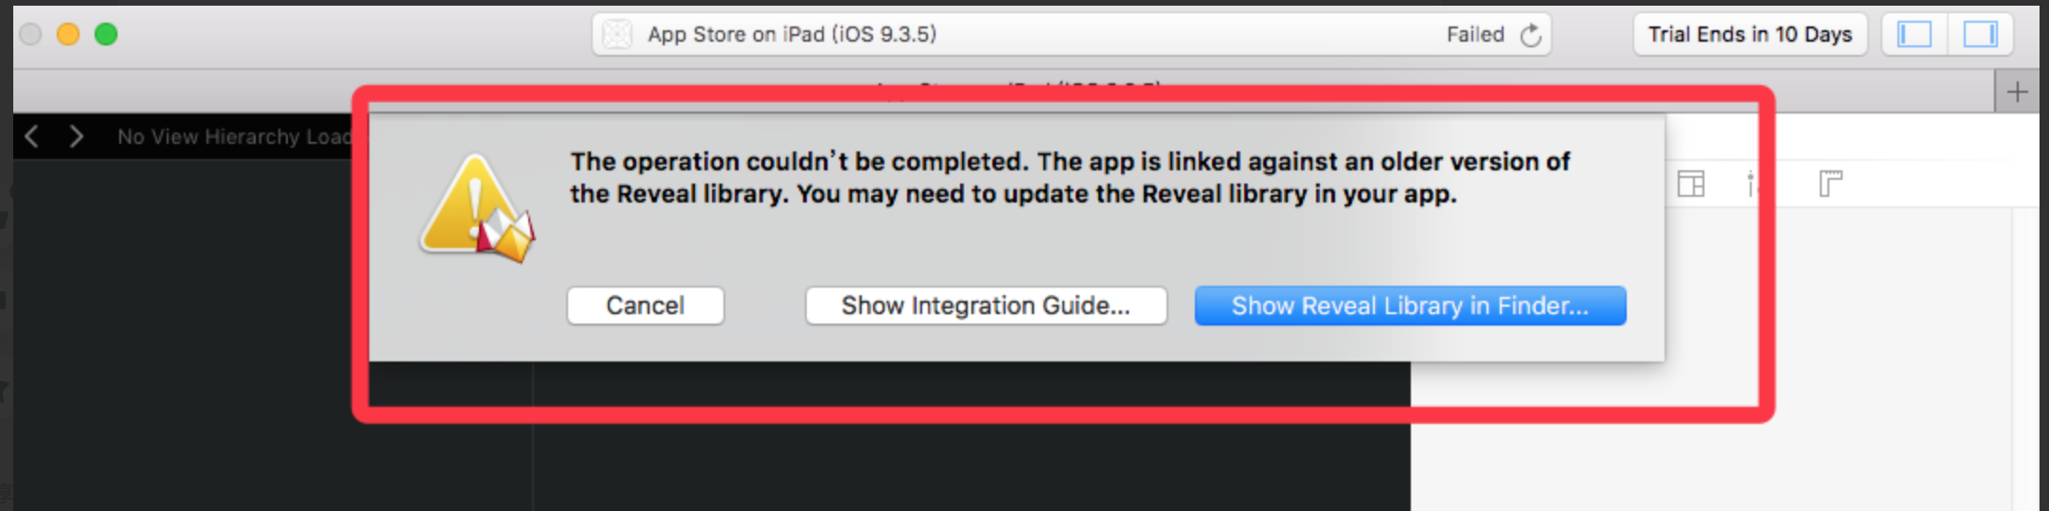Click Trial Ends in 10 Days button
Image resolution: width=2049 pixels, height=511 pixels.
click(1750, 35)
